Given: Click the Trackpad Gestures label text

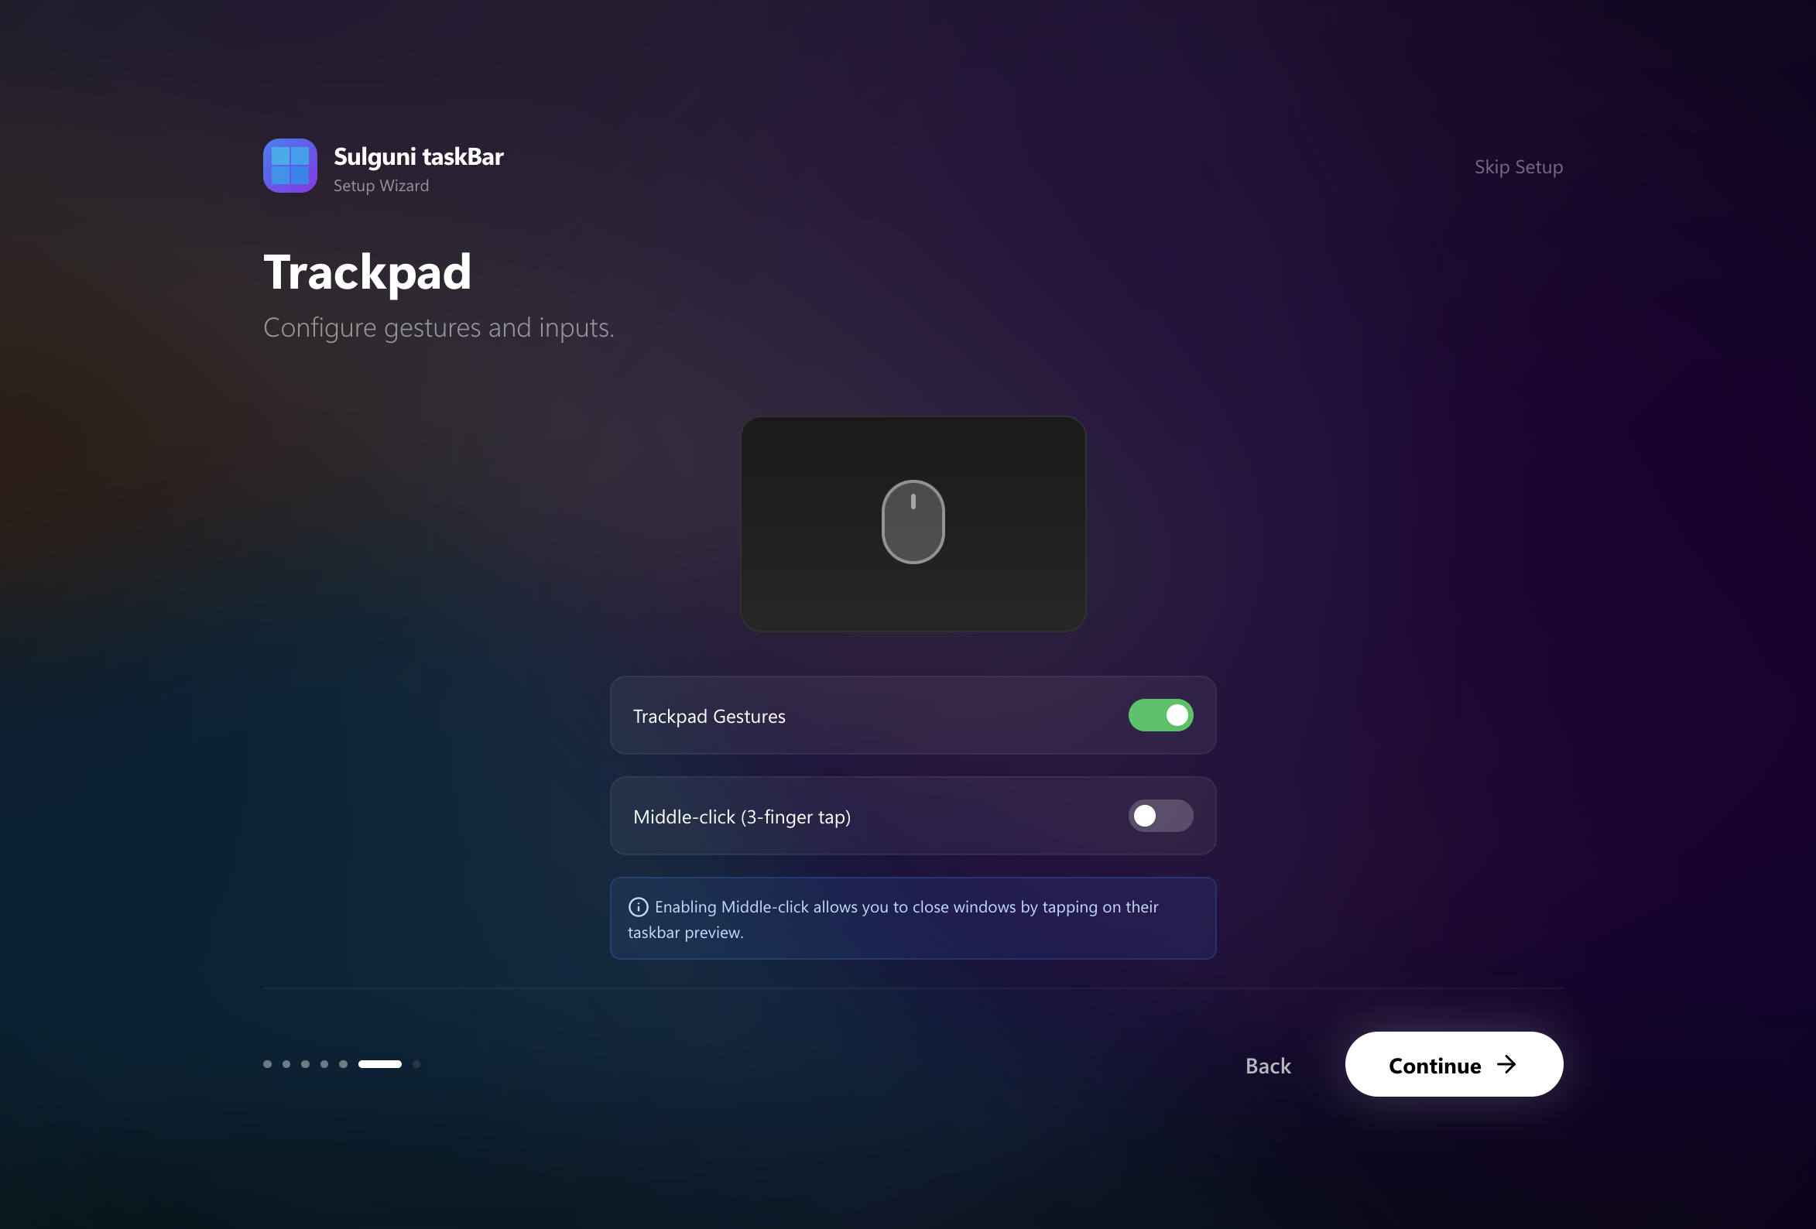Looking at the screenshot, I should (709, 716).
